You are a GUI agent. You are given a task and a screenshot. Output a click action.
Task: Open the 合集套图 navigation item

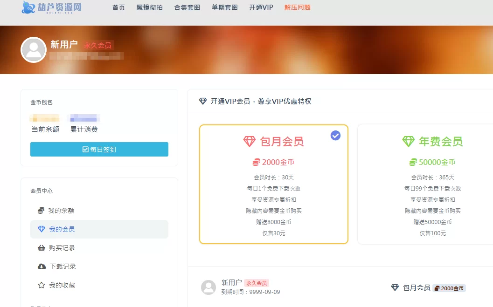(187, 7)
